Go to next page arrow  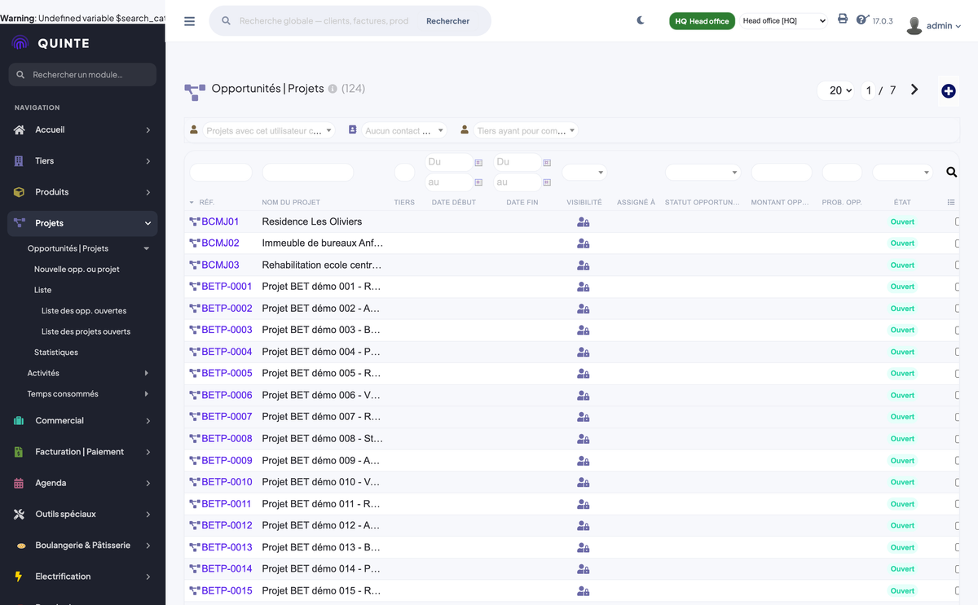tap(914, 90)
